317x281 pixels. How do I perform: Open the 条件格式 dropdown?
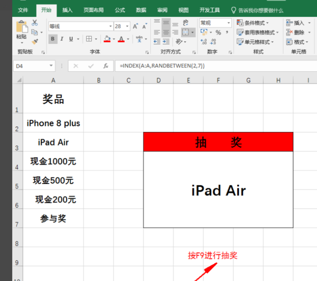(x=253, y=23)
